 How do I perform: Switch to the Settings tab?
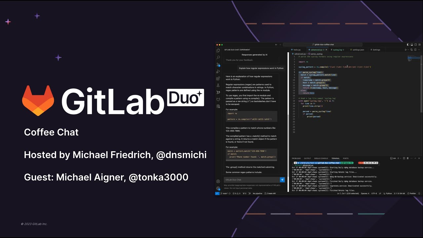pyautogui.click(x=376, y=50)
